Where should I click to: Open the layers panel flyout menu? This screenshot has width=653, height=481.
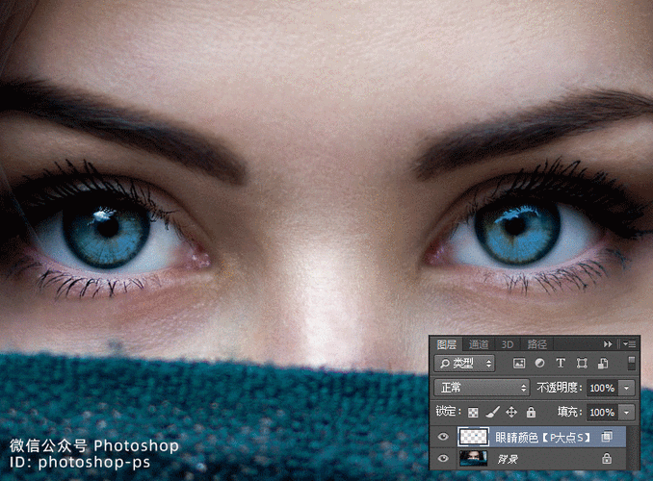(629, 343)
